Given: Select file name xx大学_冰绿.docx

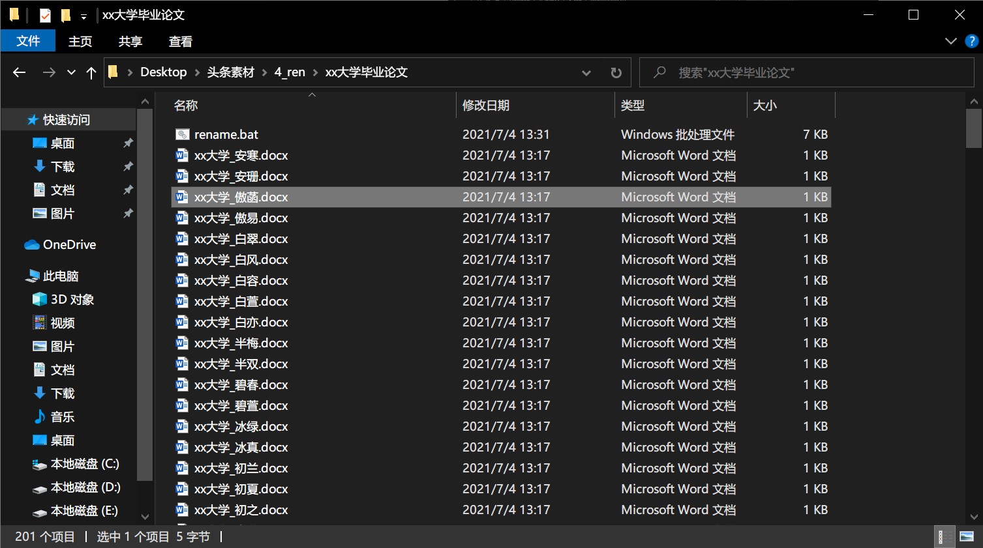Looking at the screenshot, I should click(x=241, y=426).
